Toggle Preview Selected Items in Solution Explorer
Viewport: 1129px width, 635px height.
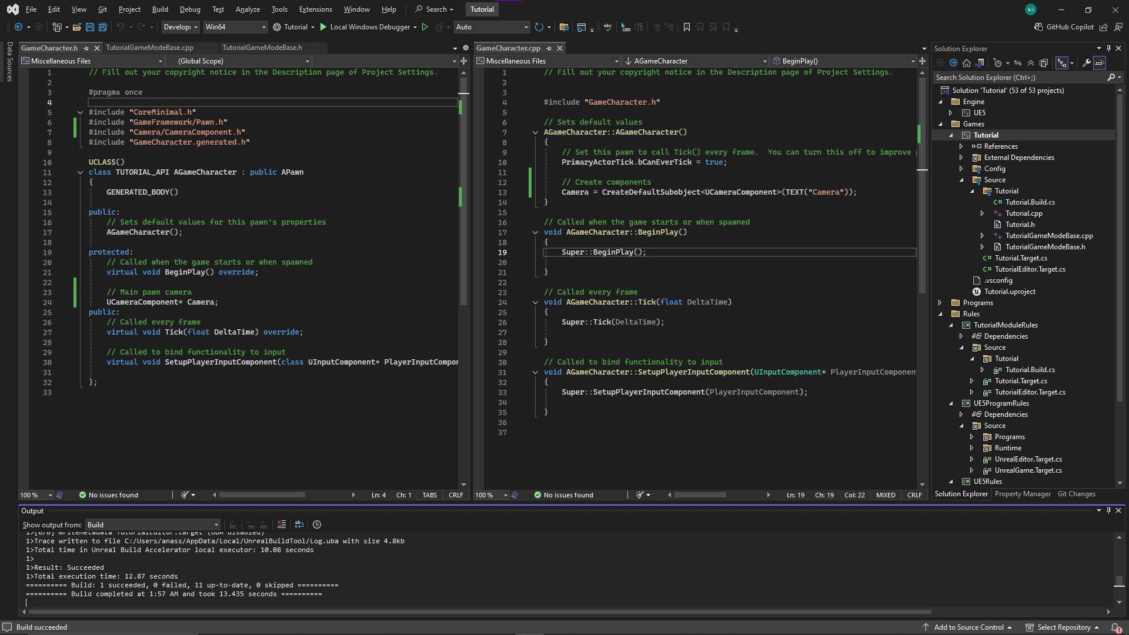click(x=1100, y=63)
